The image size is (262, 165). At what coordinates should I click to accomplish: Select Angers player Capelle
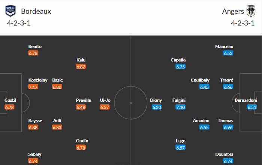[x=178, y=60]
